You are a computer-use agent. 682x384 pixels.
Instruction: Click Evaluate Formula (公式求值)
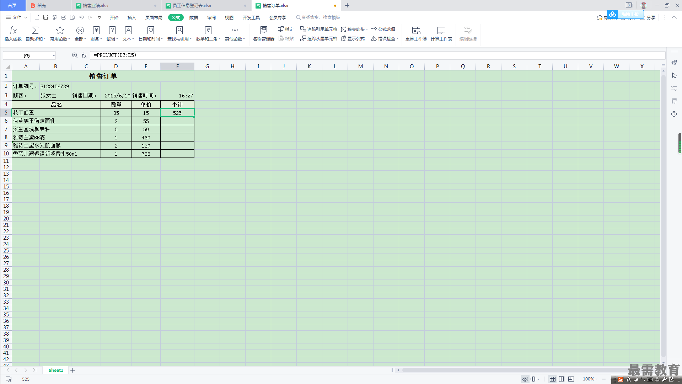[x=383, y=29]
